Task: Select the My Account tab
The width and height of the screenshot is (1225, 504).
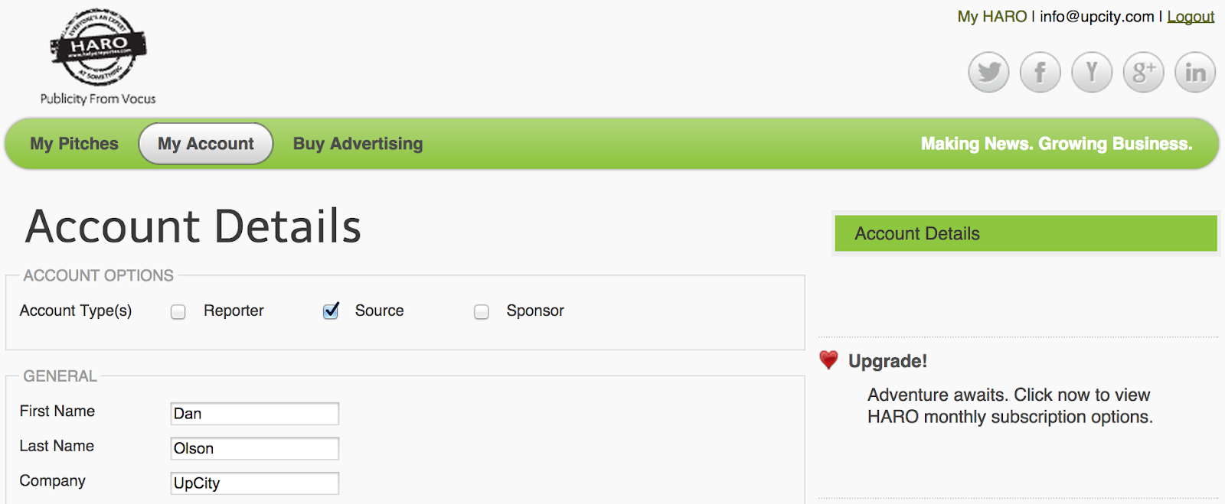Action: [205, 144]
